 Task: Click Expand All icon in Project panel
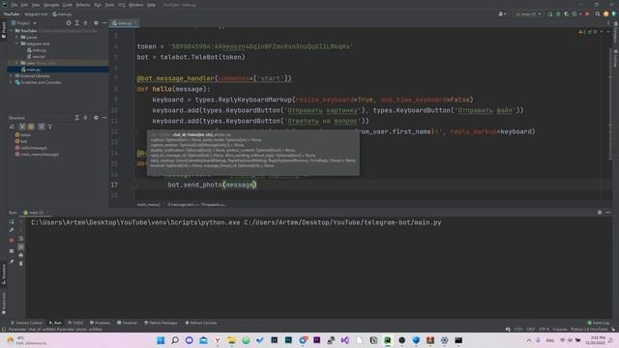pos(77,23)
